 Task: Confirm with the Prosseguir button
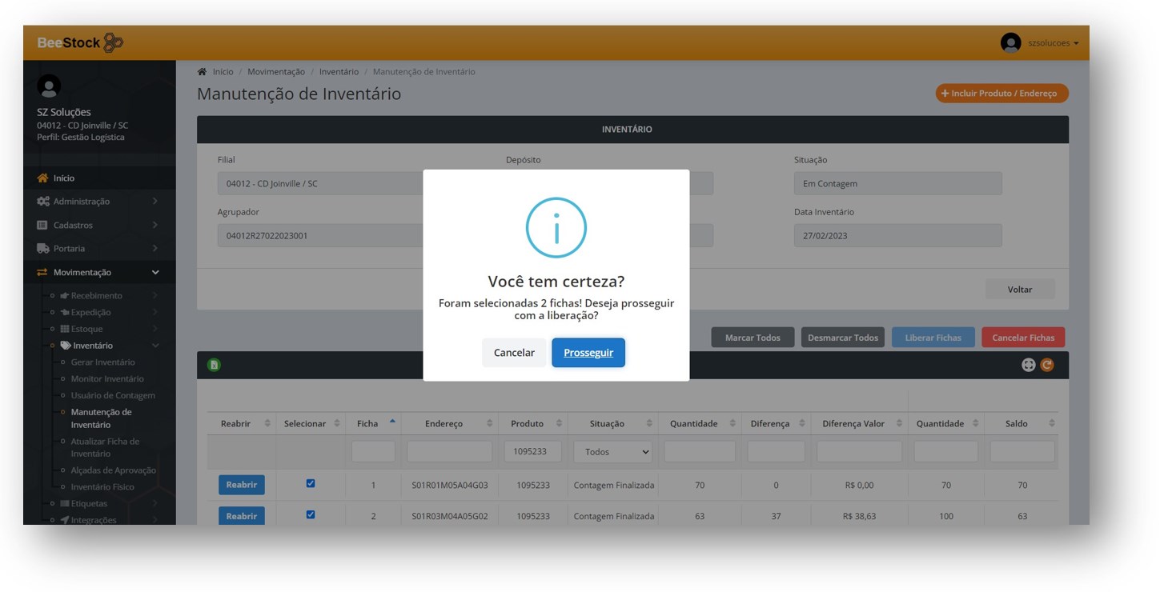tap(588, 353)
